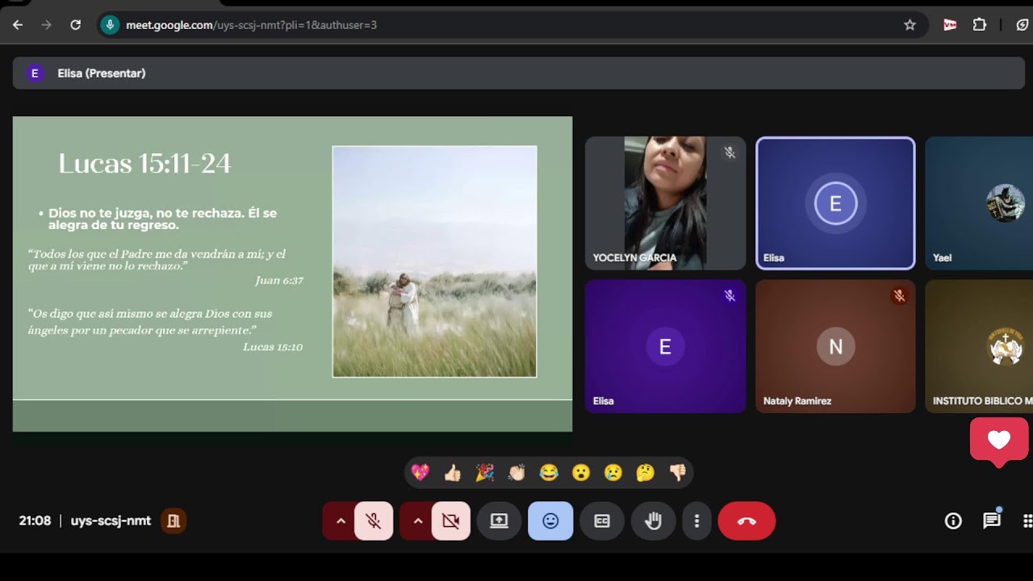Image resolution: width=1033 pixels, height=581 pixels.
Task: Send the sparkling heart reaction
Action: (420, 473)
